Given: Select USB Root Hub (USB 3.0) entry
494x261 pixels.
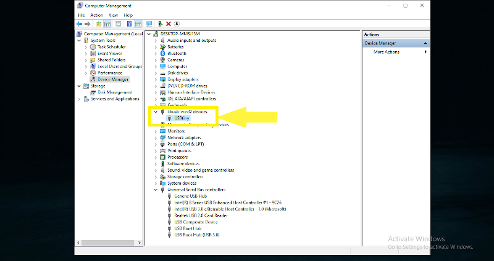Looking at the screenshot, I should [196, 235].
